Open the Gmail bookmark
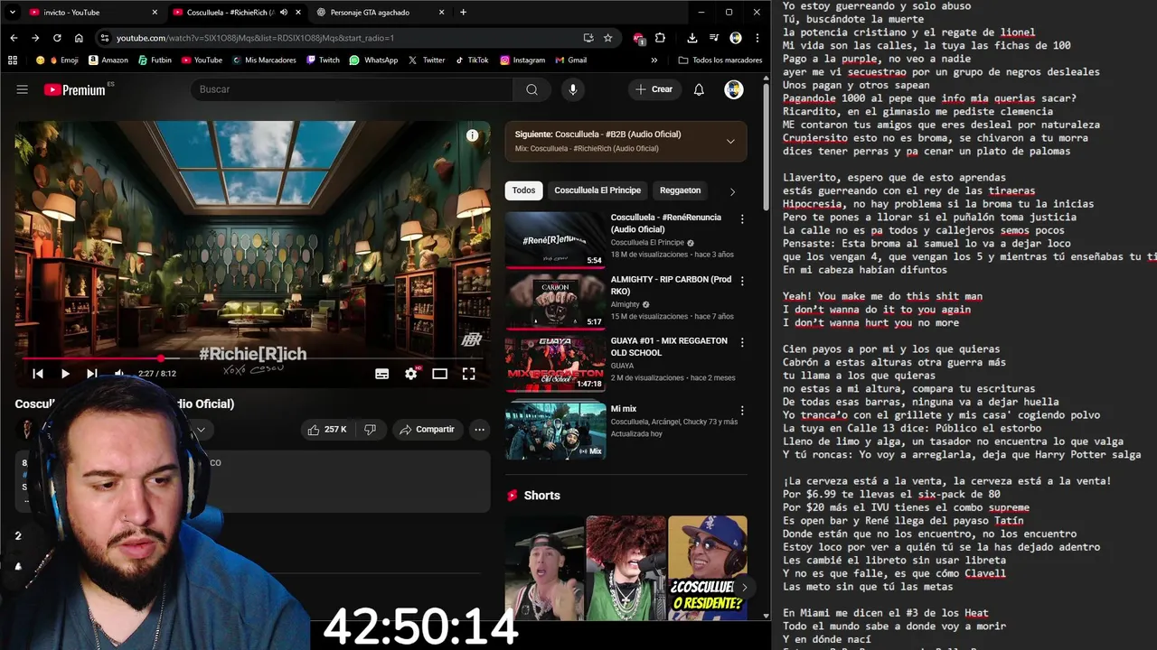Screen dimensions: 1157x650 click(x=570, y=60)
